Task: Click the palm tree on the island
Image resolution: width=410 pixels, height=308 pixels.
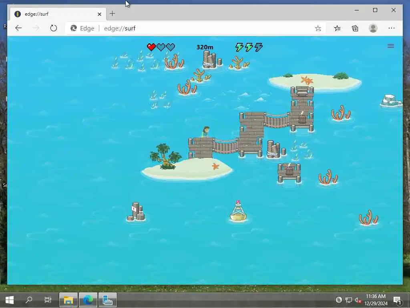Action: tap(165, 156)
